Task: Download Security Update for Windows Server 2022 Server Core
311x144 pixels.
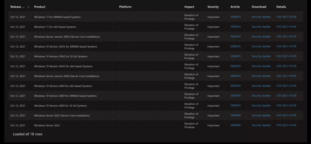Action: tap(261, 115)
